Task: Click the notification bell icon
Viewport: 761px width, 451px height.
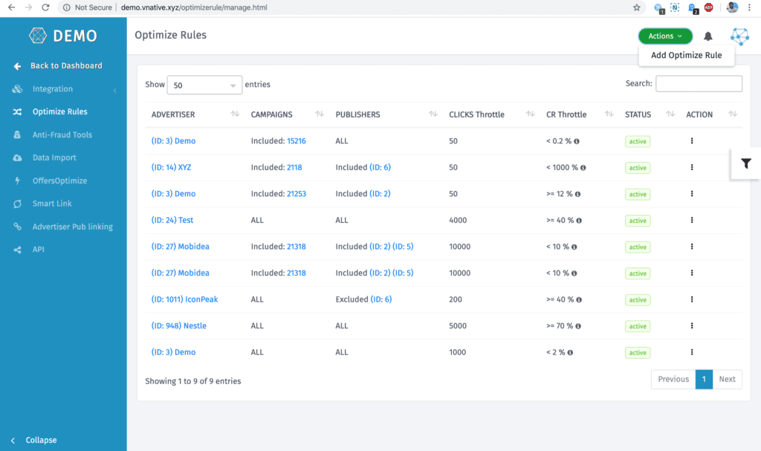Action: (x=708, y=36)
